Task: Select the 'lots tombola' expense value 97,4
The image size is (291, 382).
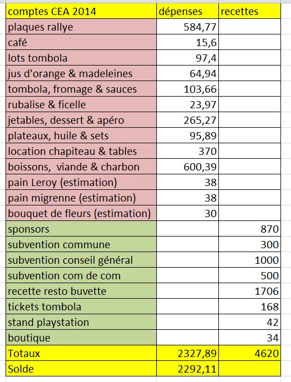Action: point(187,58)
